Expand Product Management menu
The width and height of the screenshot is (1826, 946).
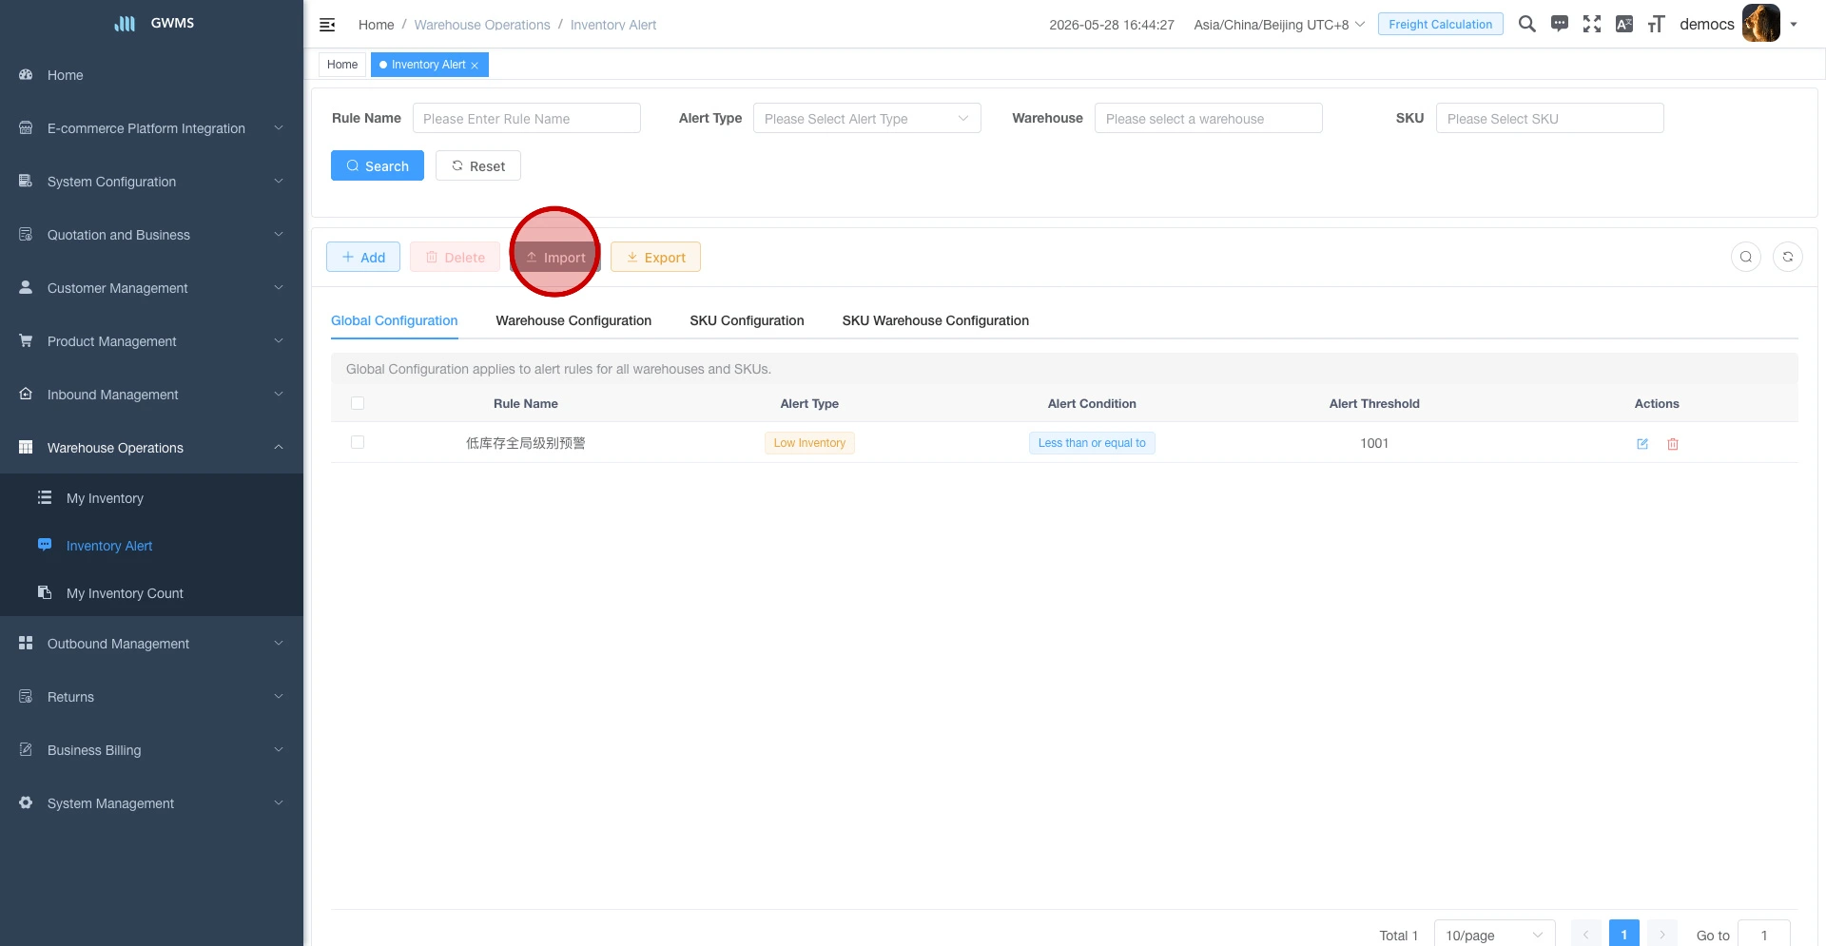click(x=279, y=340)
